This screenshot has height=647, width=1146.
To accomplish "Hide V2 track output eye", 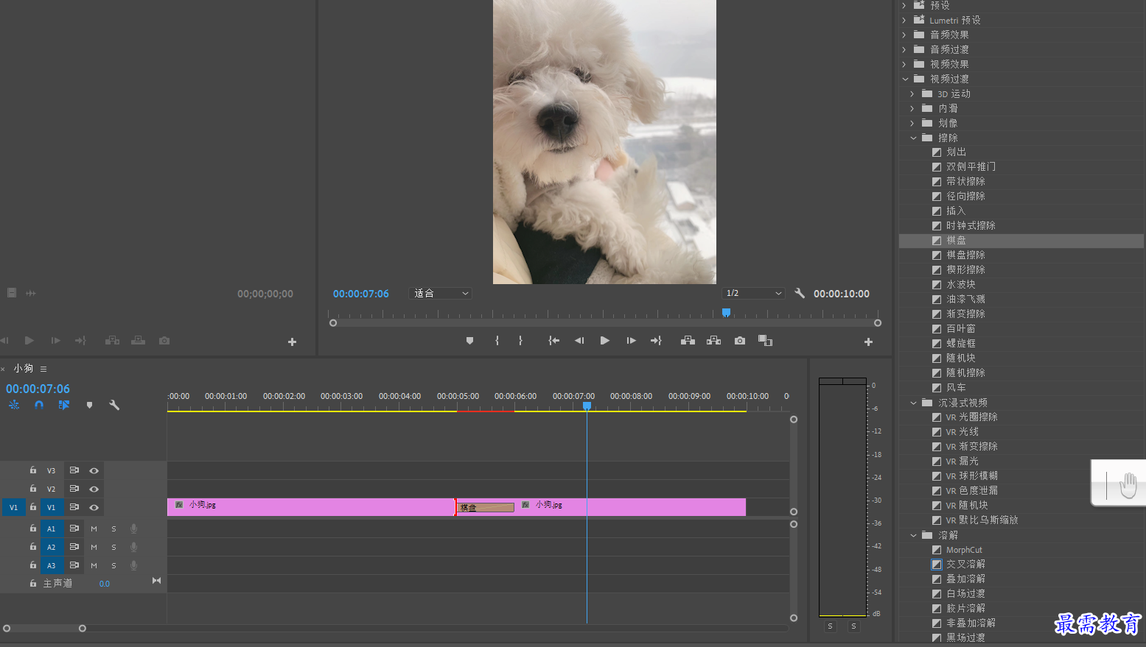I will (94, 489).
